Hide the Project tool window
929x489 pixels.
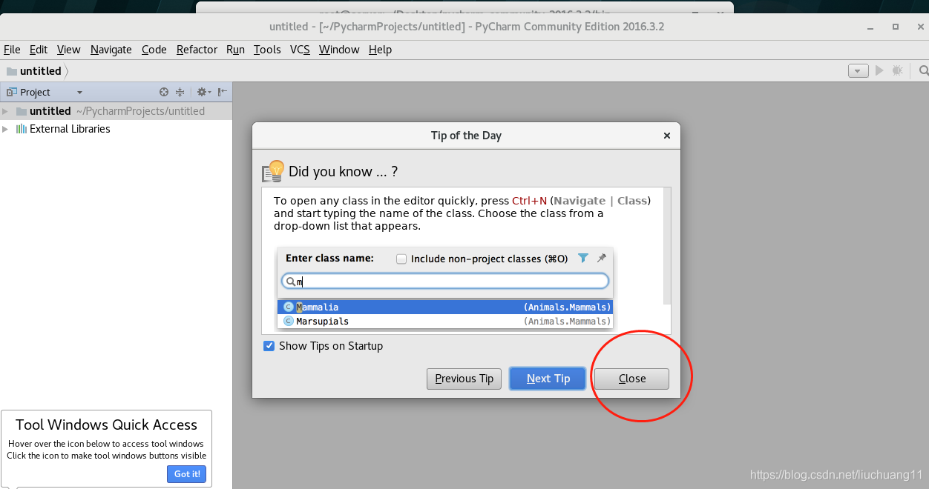(223, 92)
